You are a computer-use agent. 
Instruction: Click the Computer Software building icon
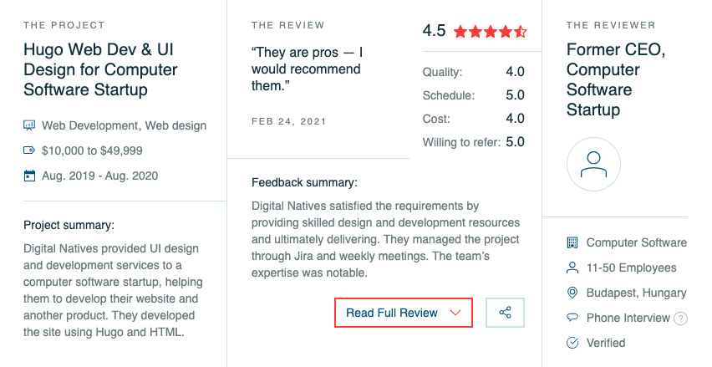tap(572, 242)
